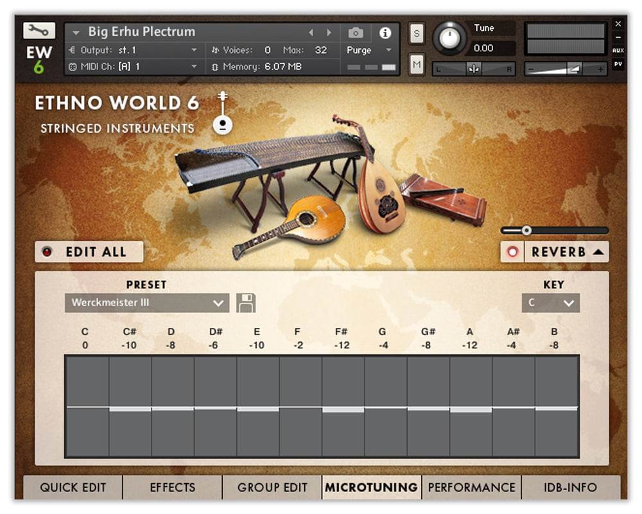Click the camera snapshot icon
Screen dimensions: 642x514
click(x=356, y=32)
